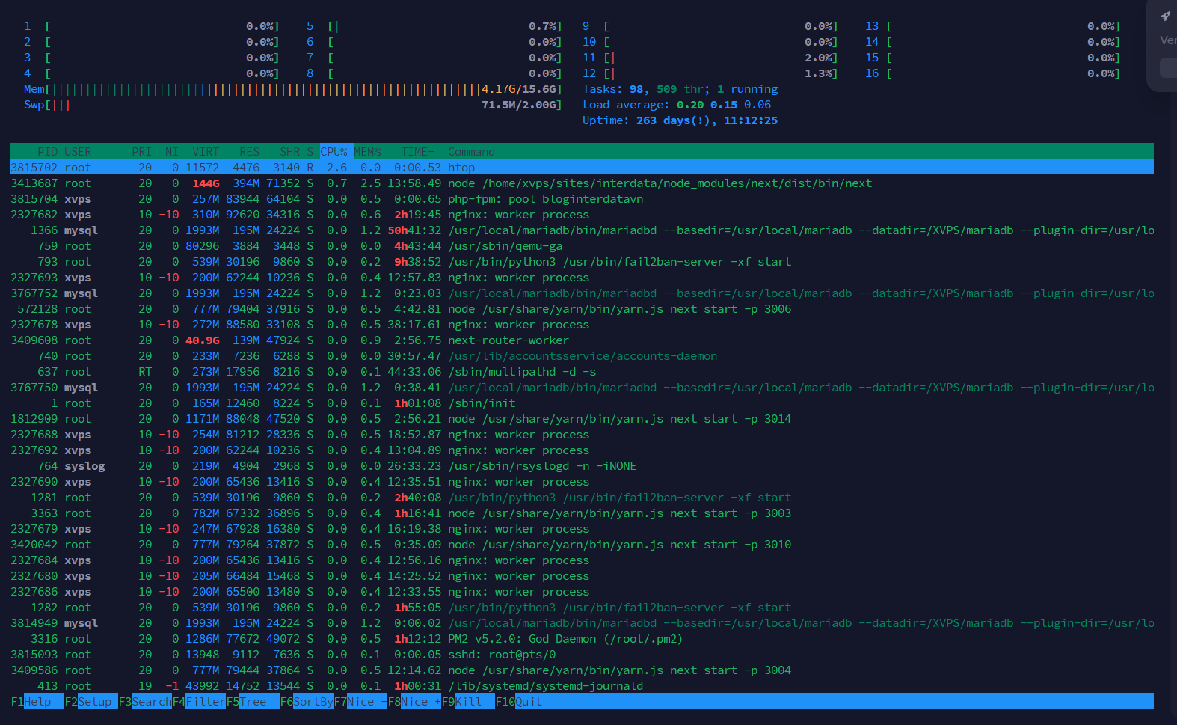Viewport: 1177px width, 725px height.
Task: Sort by the PRI column header
Action: 141,151
